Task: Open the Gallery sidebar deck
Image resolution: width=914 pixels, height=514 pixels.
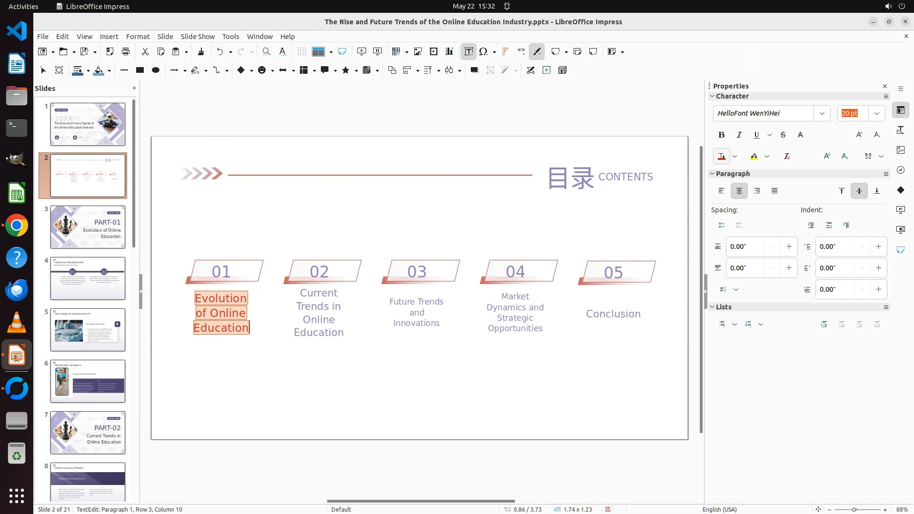Action: [900, 150]
